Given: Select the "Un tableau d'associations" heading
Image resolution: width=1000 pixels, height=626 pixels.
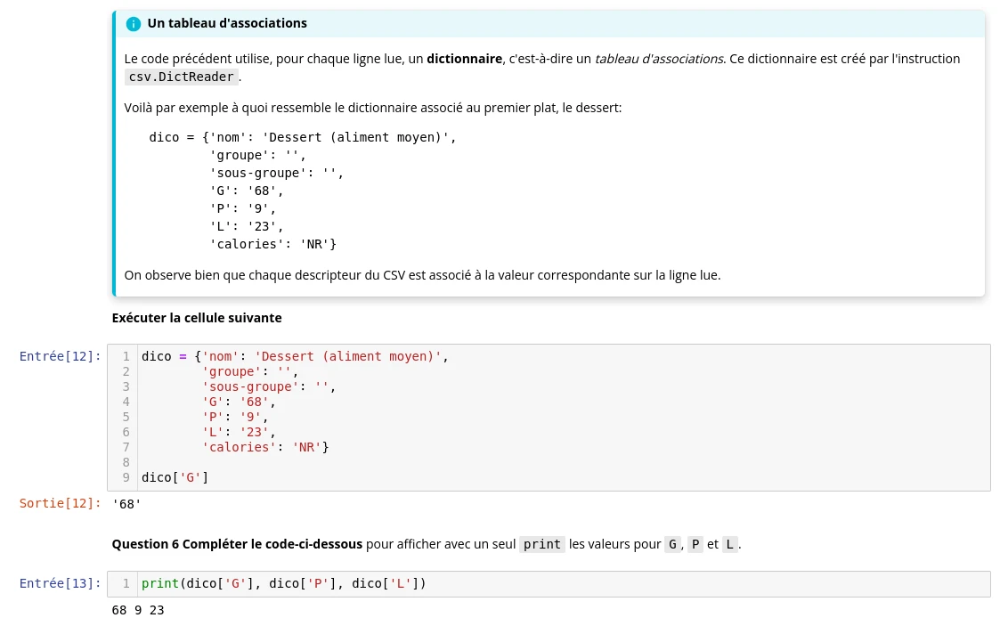Looking at the screenshot, I should pyautogui.click(x=227, y=23).
